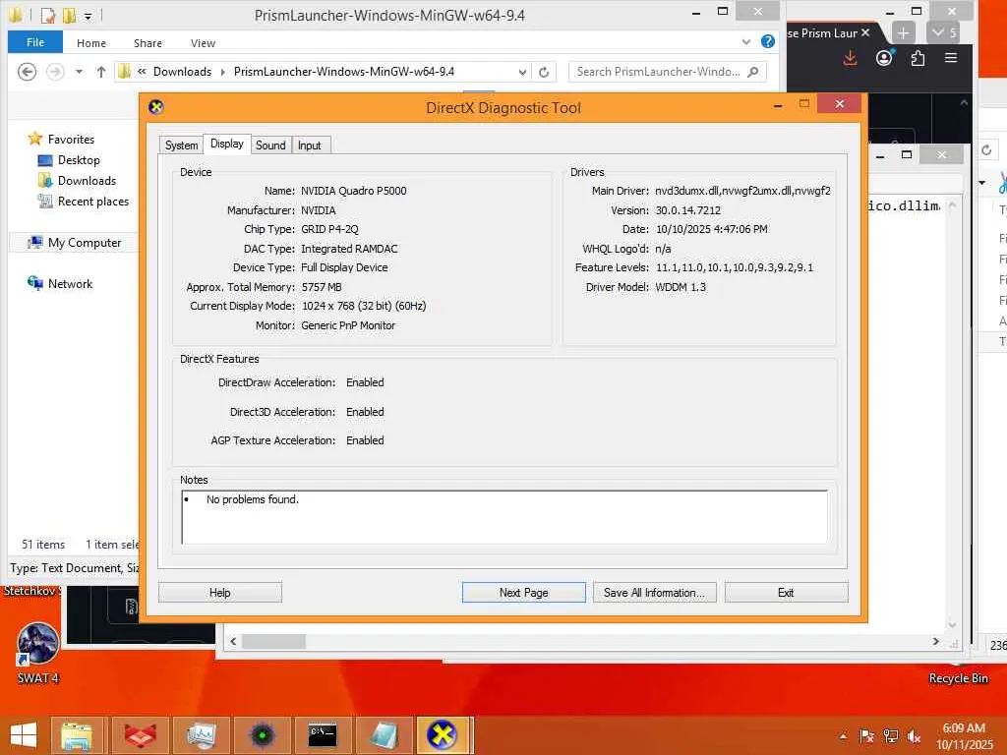Viewport: 1007px width, 755px height.
Task: Click the Explorer Forward arrow button
Action: pos(55,71)
